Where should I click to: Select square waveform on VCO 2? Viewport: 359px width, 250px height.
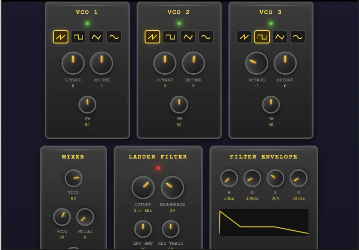click(170, 37)
